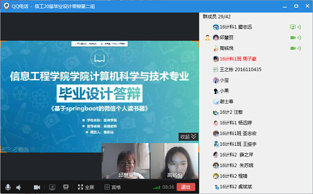Click the avatar of 王之栋 2016110435

[x=216, y=70]
